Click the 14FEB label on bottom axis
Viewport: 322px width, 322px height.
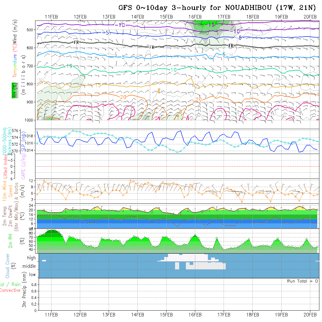point(138,315)
